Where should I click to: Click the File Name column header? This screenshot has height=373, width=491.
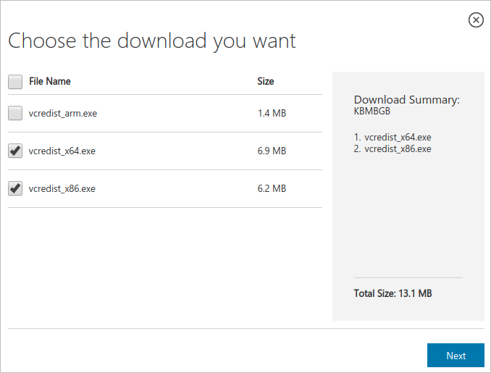pos(50,82)
